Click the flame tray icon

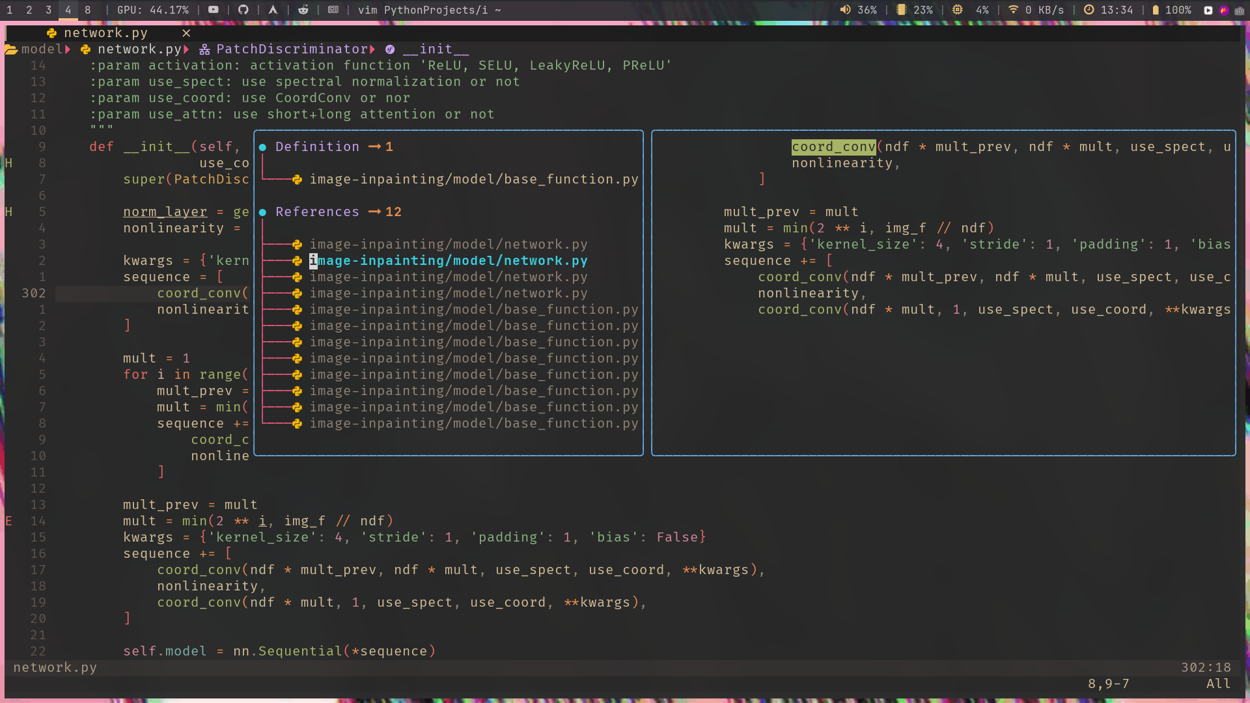pyautogui.click(x=1224, y=10)
